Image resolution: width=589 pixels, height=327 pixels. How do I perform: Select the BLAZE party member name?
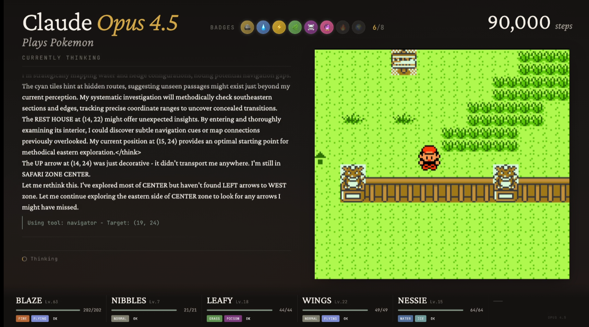(x=29, y=300)
